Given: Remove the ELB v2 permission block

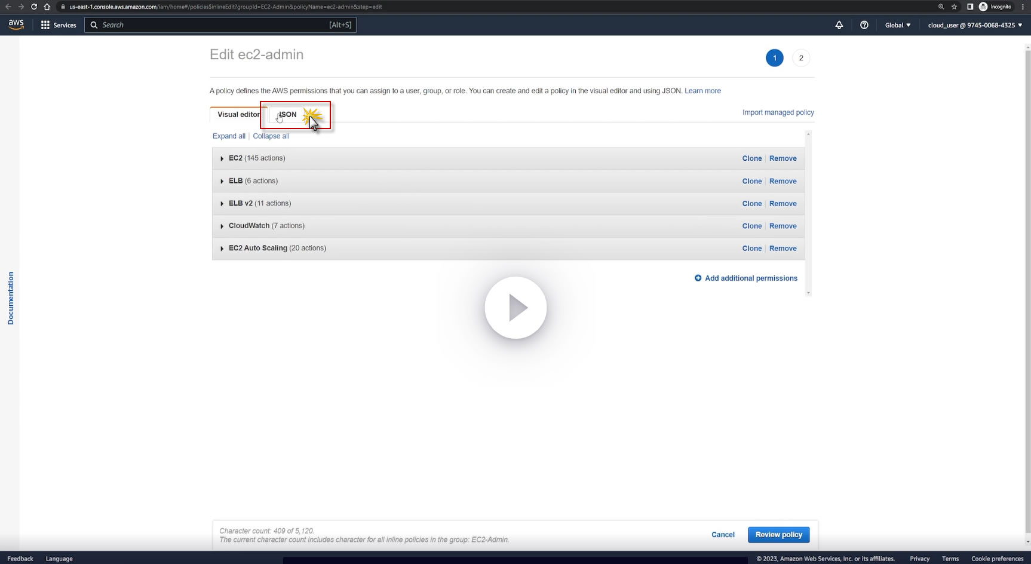Looking at the screenshot, I should [783, 204].
